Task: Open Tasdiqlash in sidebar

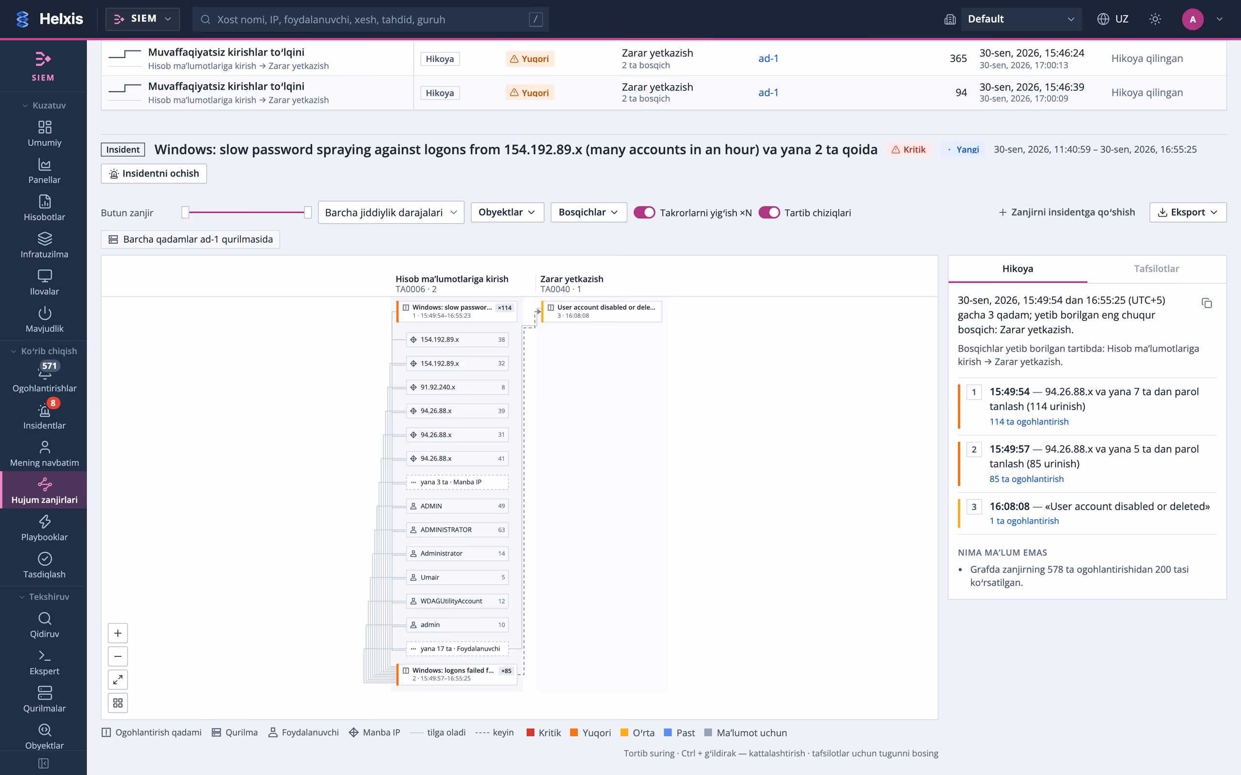Action: point(44,565)
